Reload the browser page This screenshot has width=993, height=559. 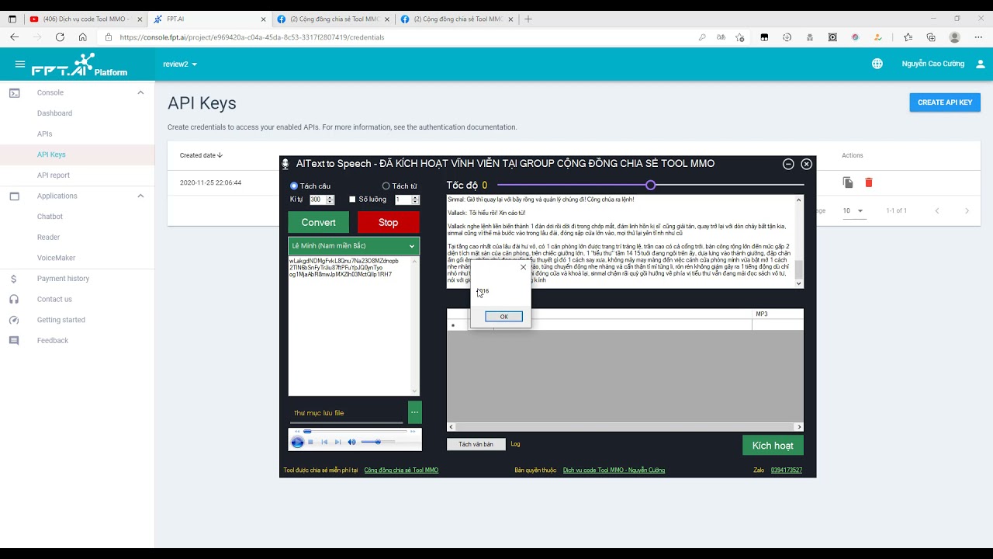coord(60,36)
